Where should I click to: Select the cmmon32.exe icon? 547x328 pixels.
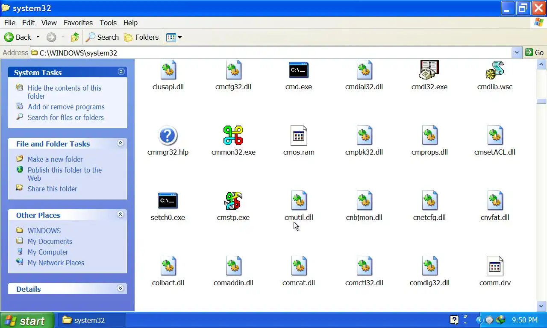click(x=233, y=135)
